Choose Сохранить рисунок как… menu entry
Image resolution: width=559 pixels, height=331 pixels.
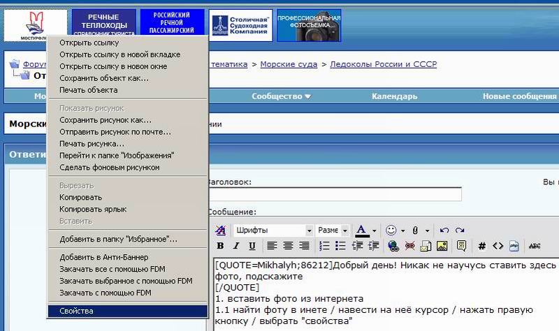pos(105,120)
